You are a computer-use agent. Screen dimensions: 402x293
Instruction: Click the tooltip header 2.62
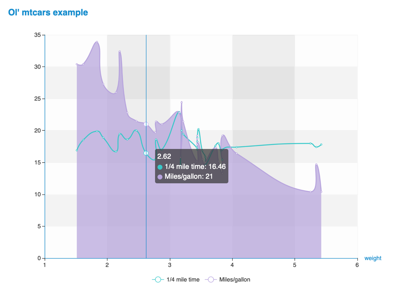click(164, 156)
